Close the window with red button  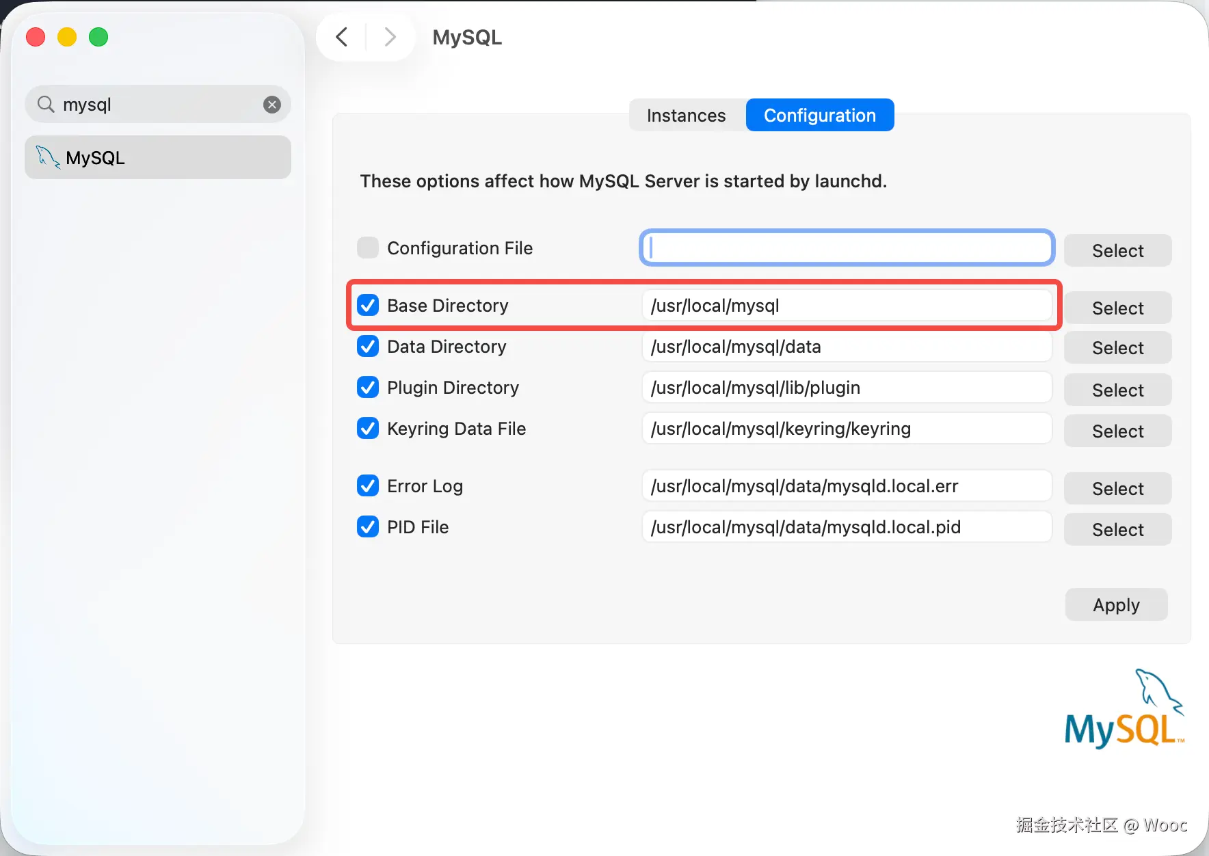tap(36, 37)
